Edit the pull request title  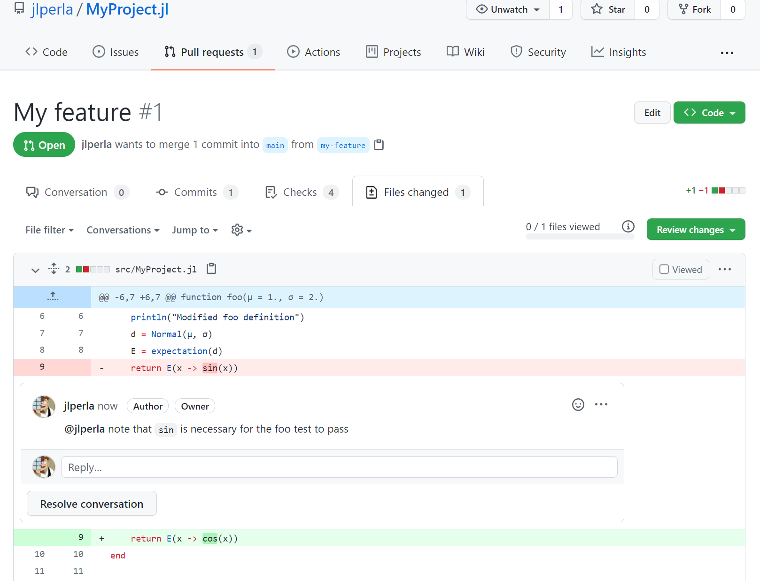coord(651,113)
